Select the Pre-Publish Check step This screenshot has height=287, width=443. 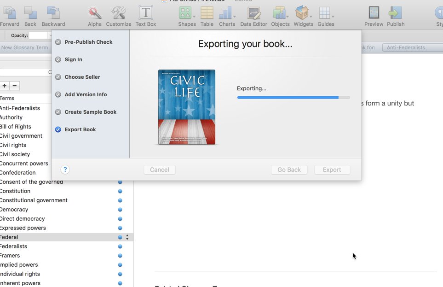click(88, 42)
